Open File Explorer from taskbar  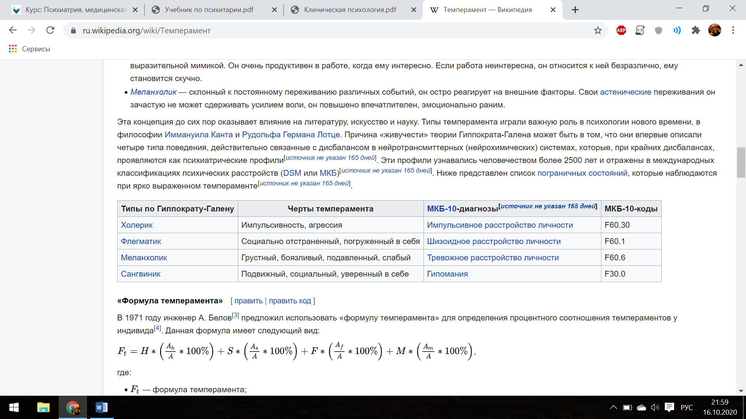(43, 407)
